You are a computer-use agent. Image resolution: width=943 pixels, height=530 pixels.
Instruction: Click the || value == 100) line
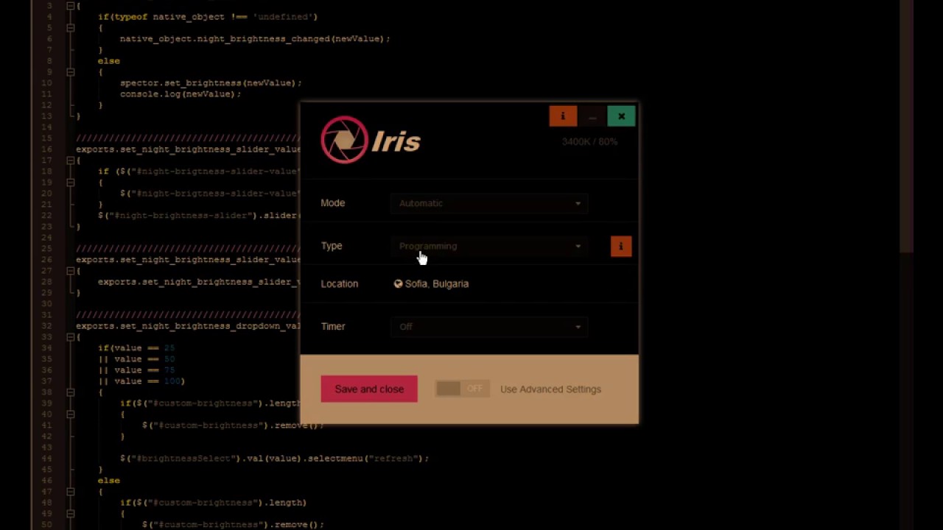(141, 381)
